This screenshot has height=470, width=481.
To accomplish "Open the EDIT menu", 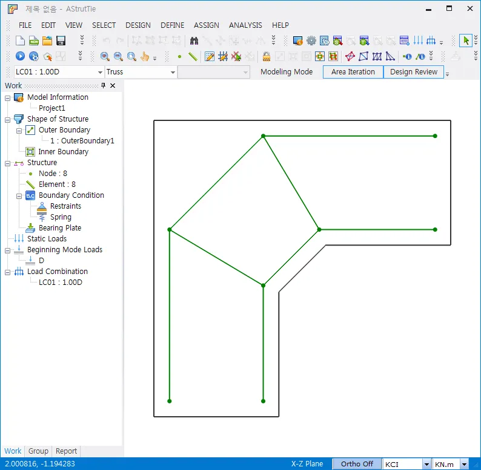I will 48,25.
